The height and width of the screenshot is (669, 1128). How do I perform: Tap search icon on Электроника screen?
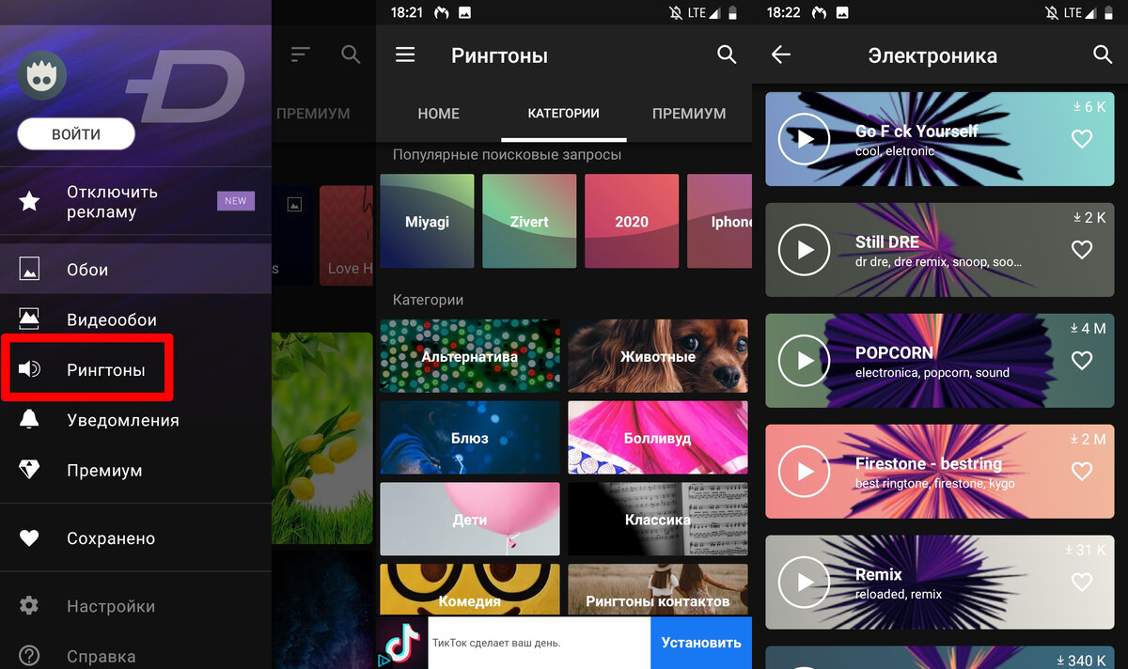[x=1103, y=55]
